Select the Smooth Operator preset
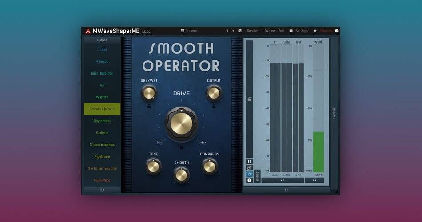Viewport: 422px width, 222px height. coord(102,109)
